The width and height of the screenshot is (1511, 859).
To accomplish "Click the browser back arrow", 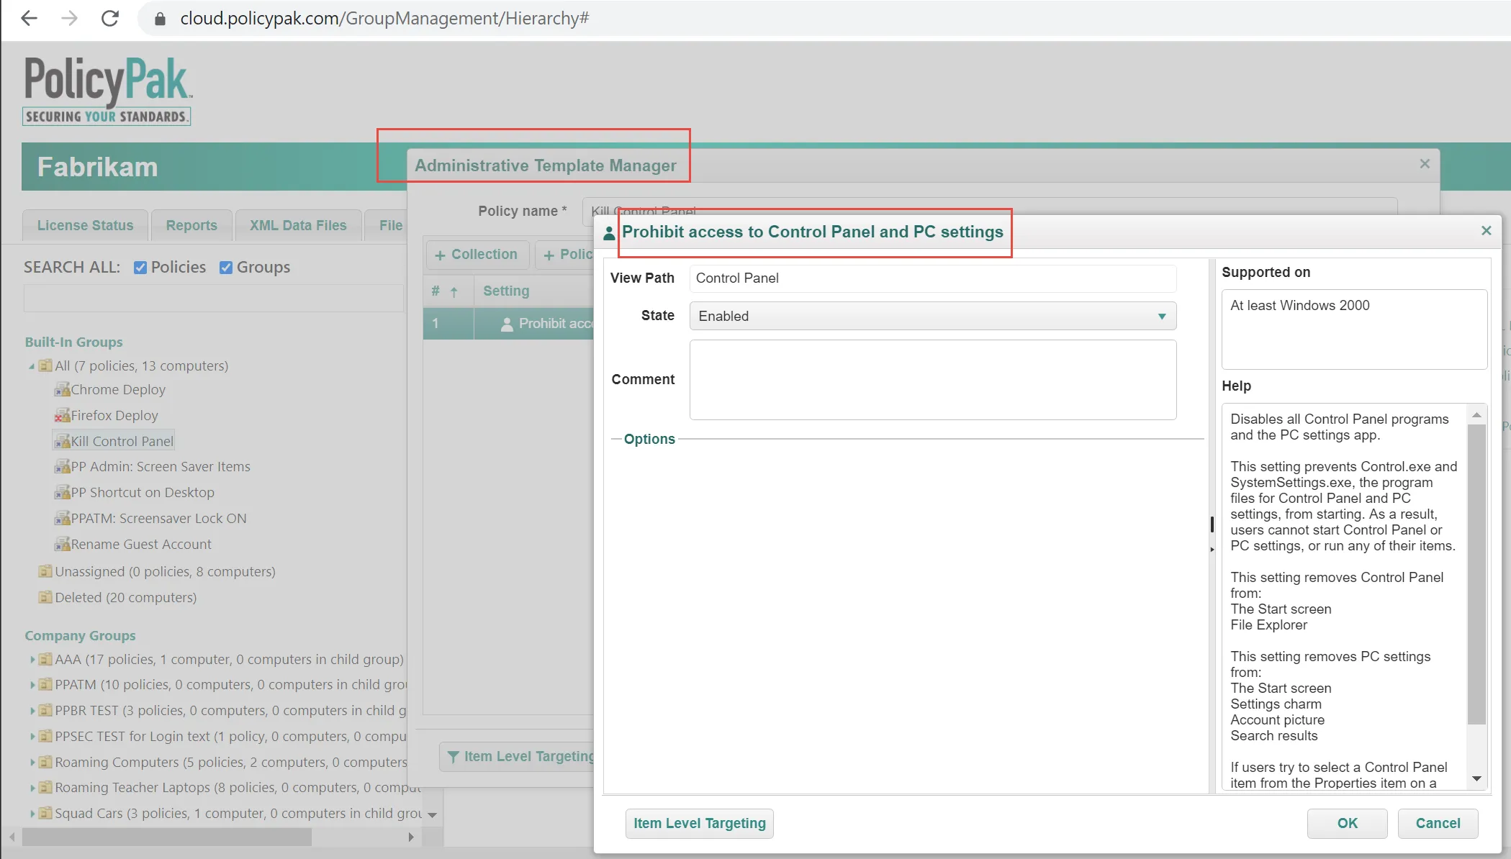I will [29, 19].
